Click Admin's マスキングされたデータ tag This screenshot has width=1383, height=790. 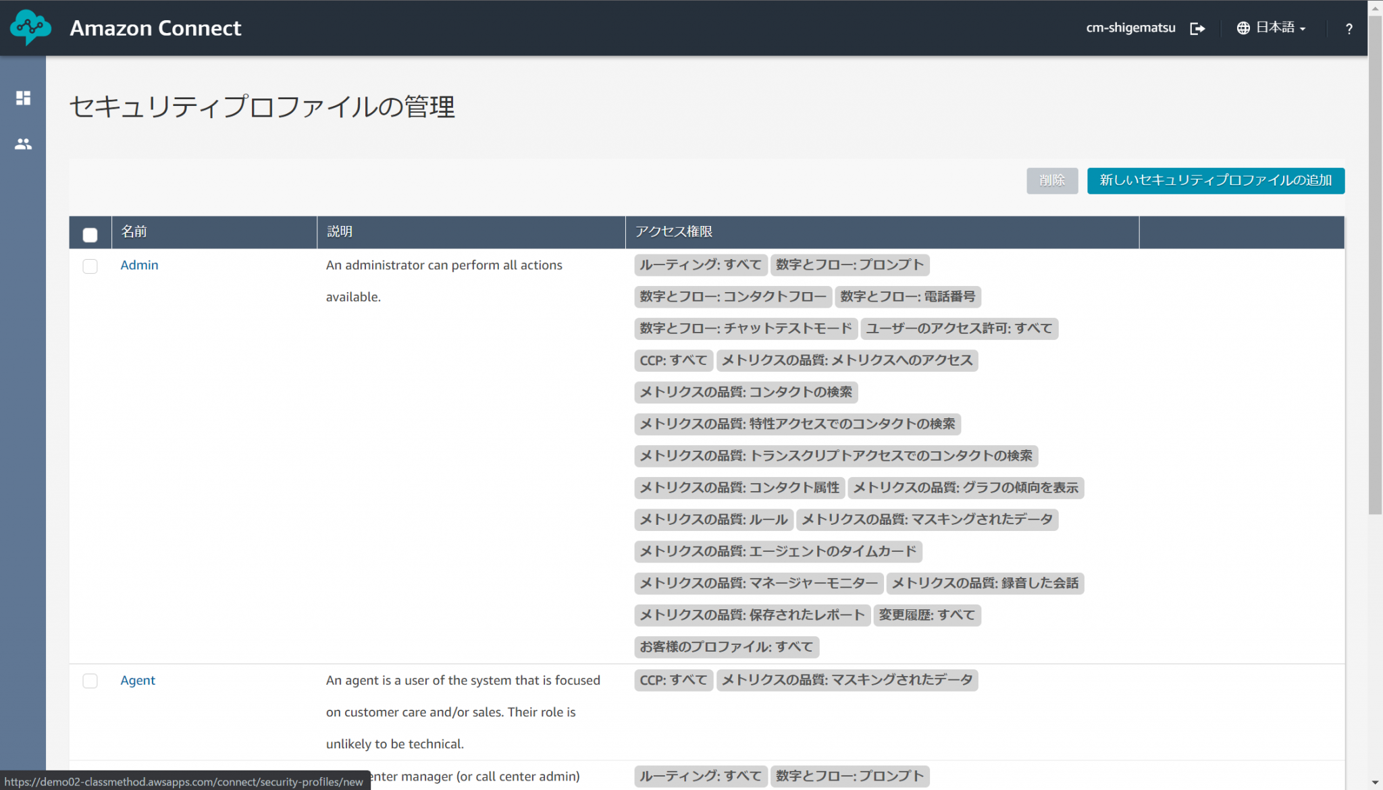tap(927, 519)
